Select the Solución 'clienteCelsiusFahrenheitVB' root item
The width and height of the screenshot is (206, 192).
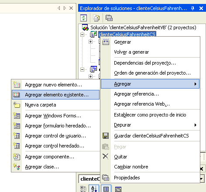[x=143, y=27]
